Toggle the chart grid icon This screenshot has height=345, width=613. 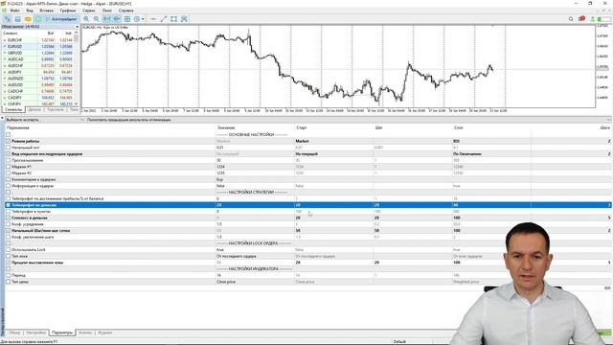(x=127, y=19)
